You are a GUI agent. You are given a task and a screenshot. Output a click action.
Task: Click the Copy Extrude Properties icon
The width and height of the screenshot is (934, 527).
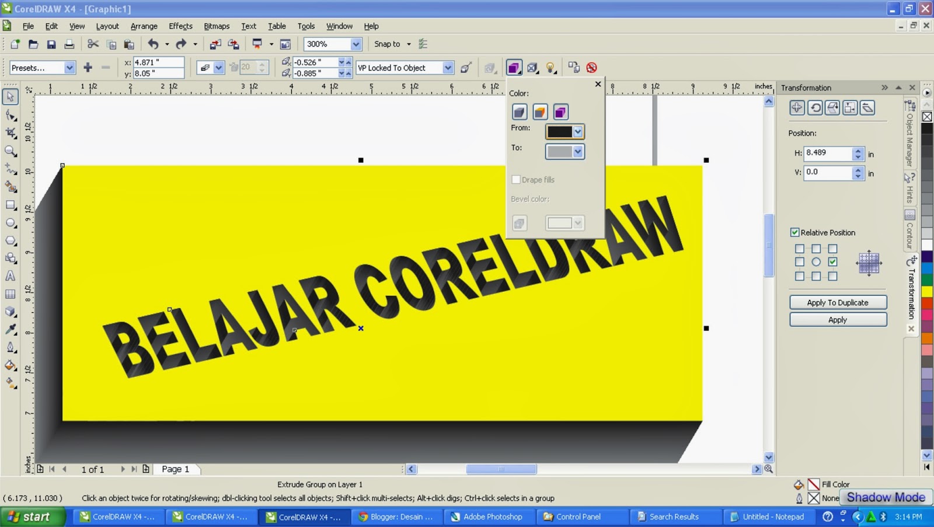[x=574, y=68]
